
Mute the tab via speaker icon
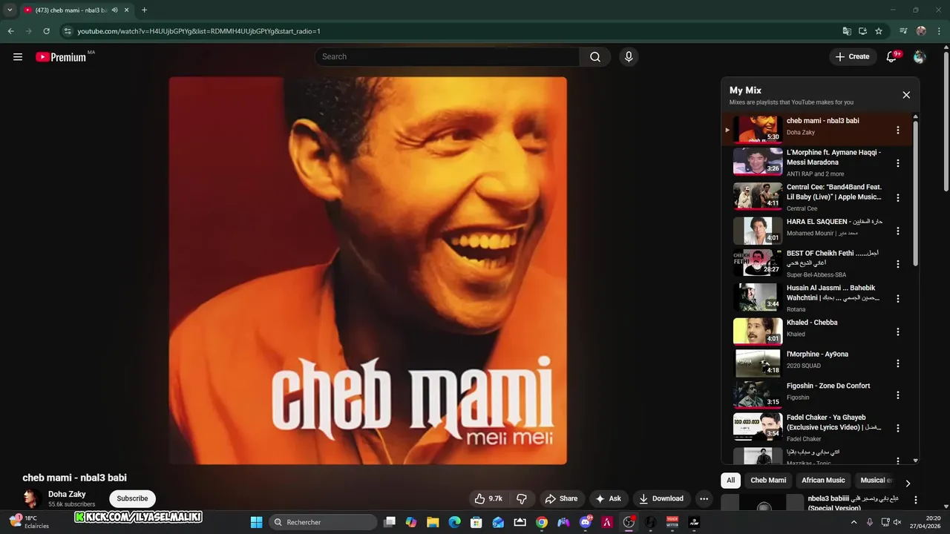pos(115,10)
